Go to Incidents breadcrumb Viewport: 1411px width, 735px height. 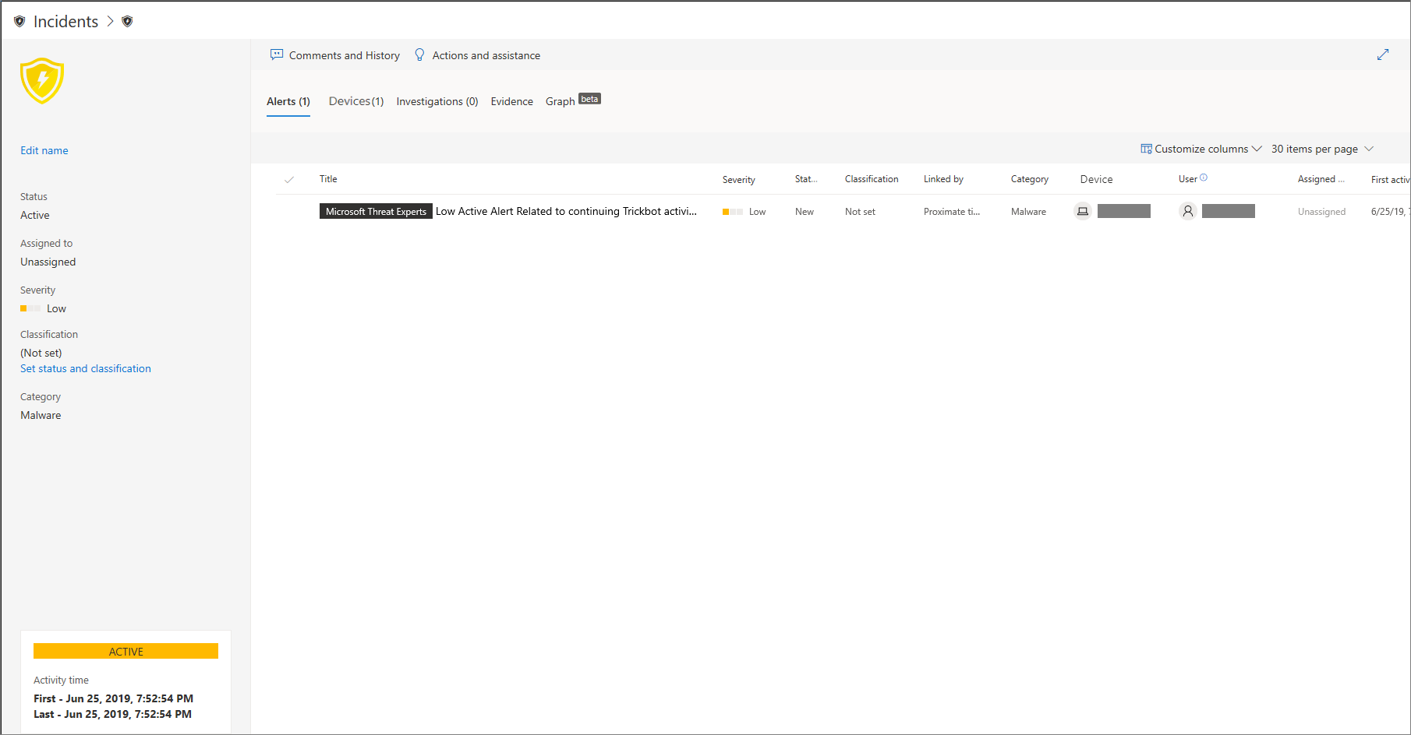(66, 22)
